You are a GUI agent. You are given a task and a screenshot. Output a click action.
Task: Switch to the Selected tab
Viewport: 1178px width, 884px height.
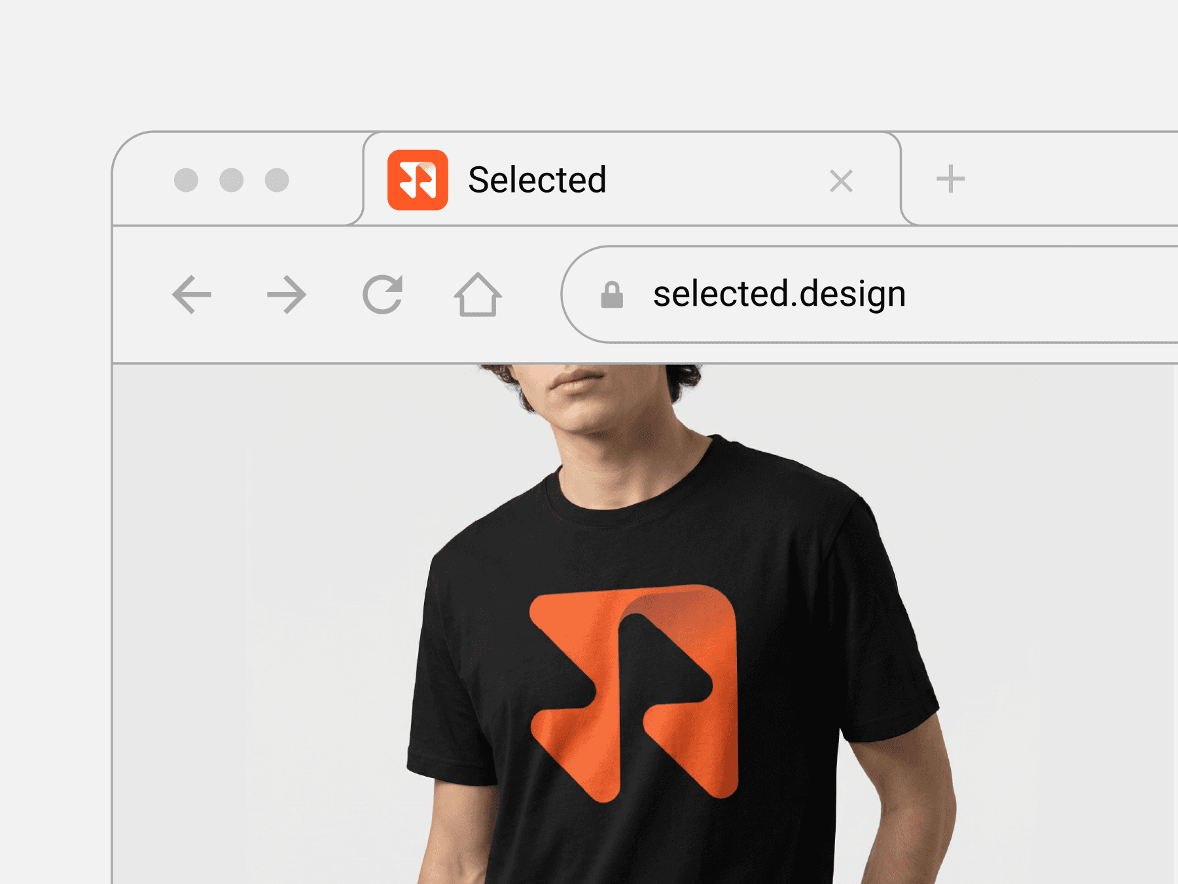point(632,179)
